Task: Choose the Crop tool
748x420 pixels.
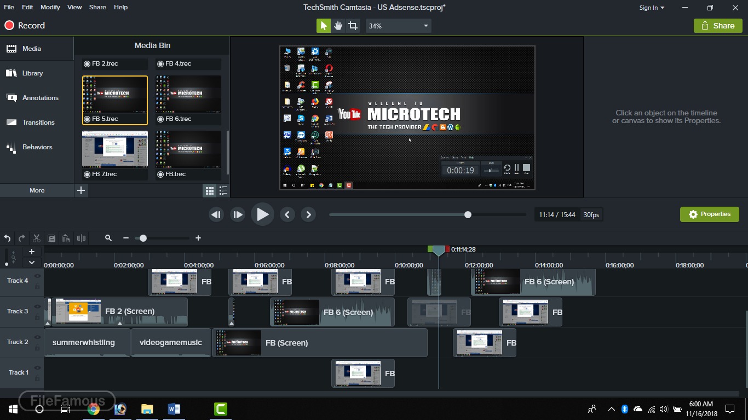Action: [353, 26]
